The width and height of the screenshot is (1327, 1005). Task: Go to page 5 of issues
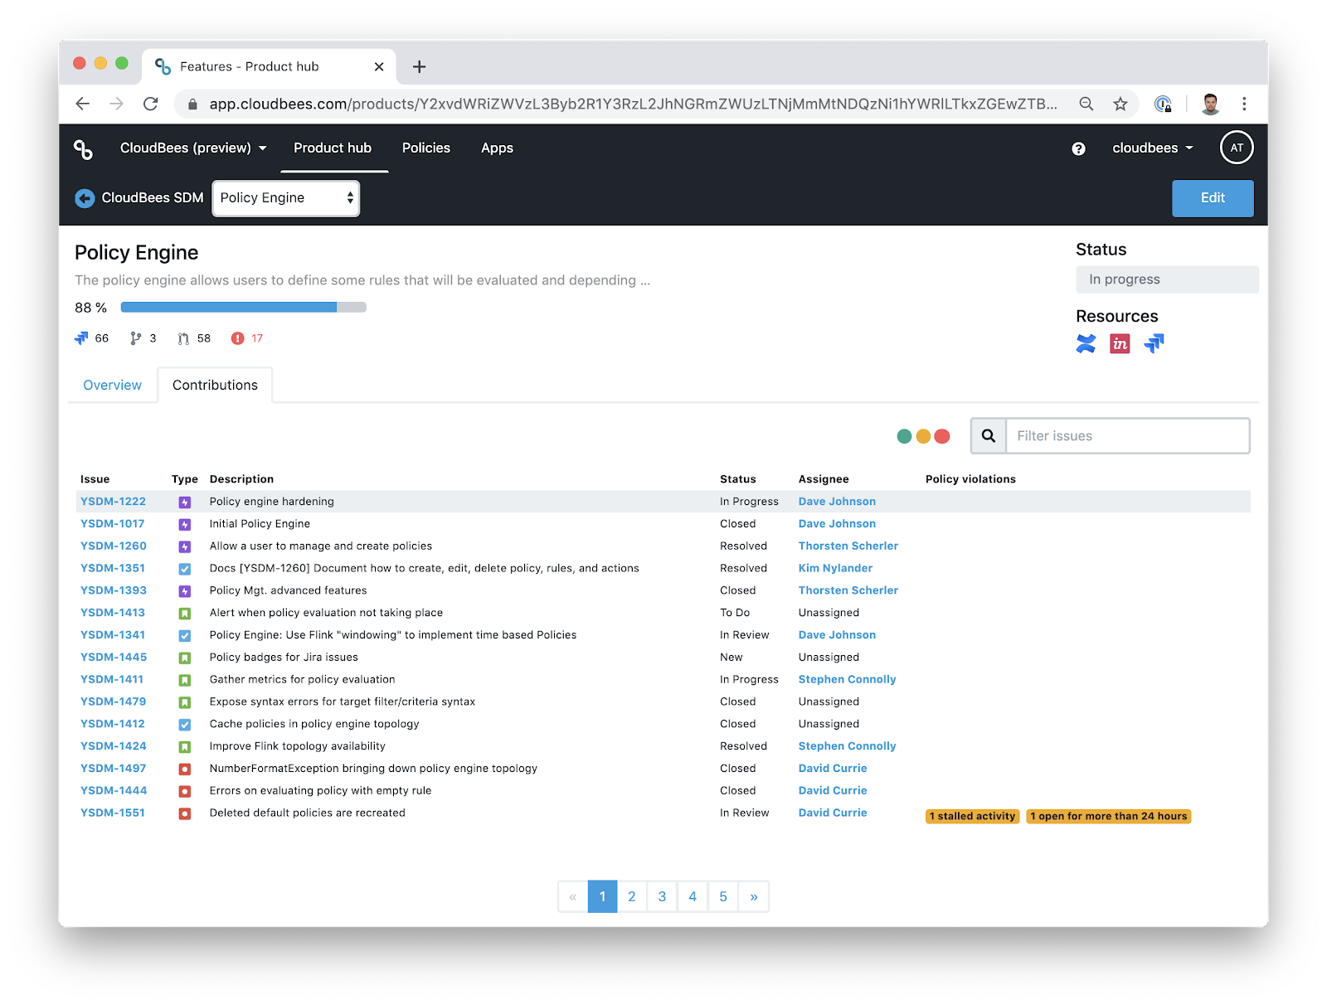coord(723,896)
